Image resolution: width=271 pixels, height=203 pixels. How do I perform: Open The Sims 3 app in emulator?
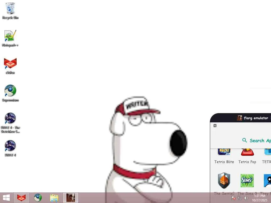coord(247,181)
